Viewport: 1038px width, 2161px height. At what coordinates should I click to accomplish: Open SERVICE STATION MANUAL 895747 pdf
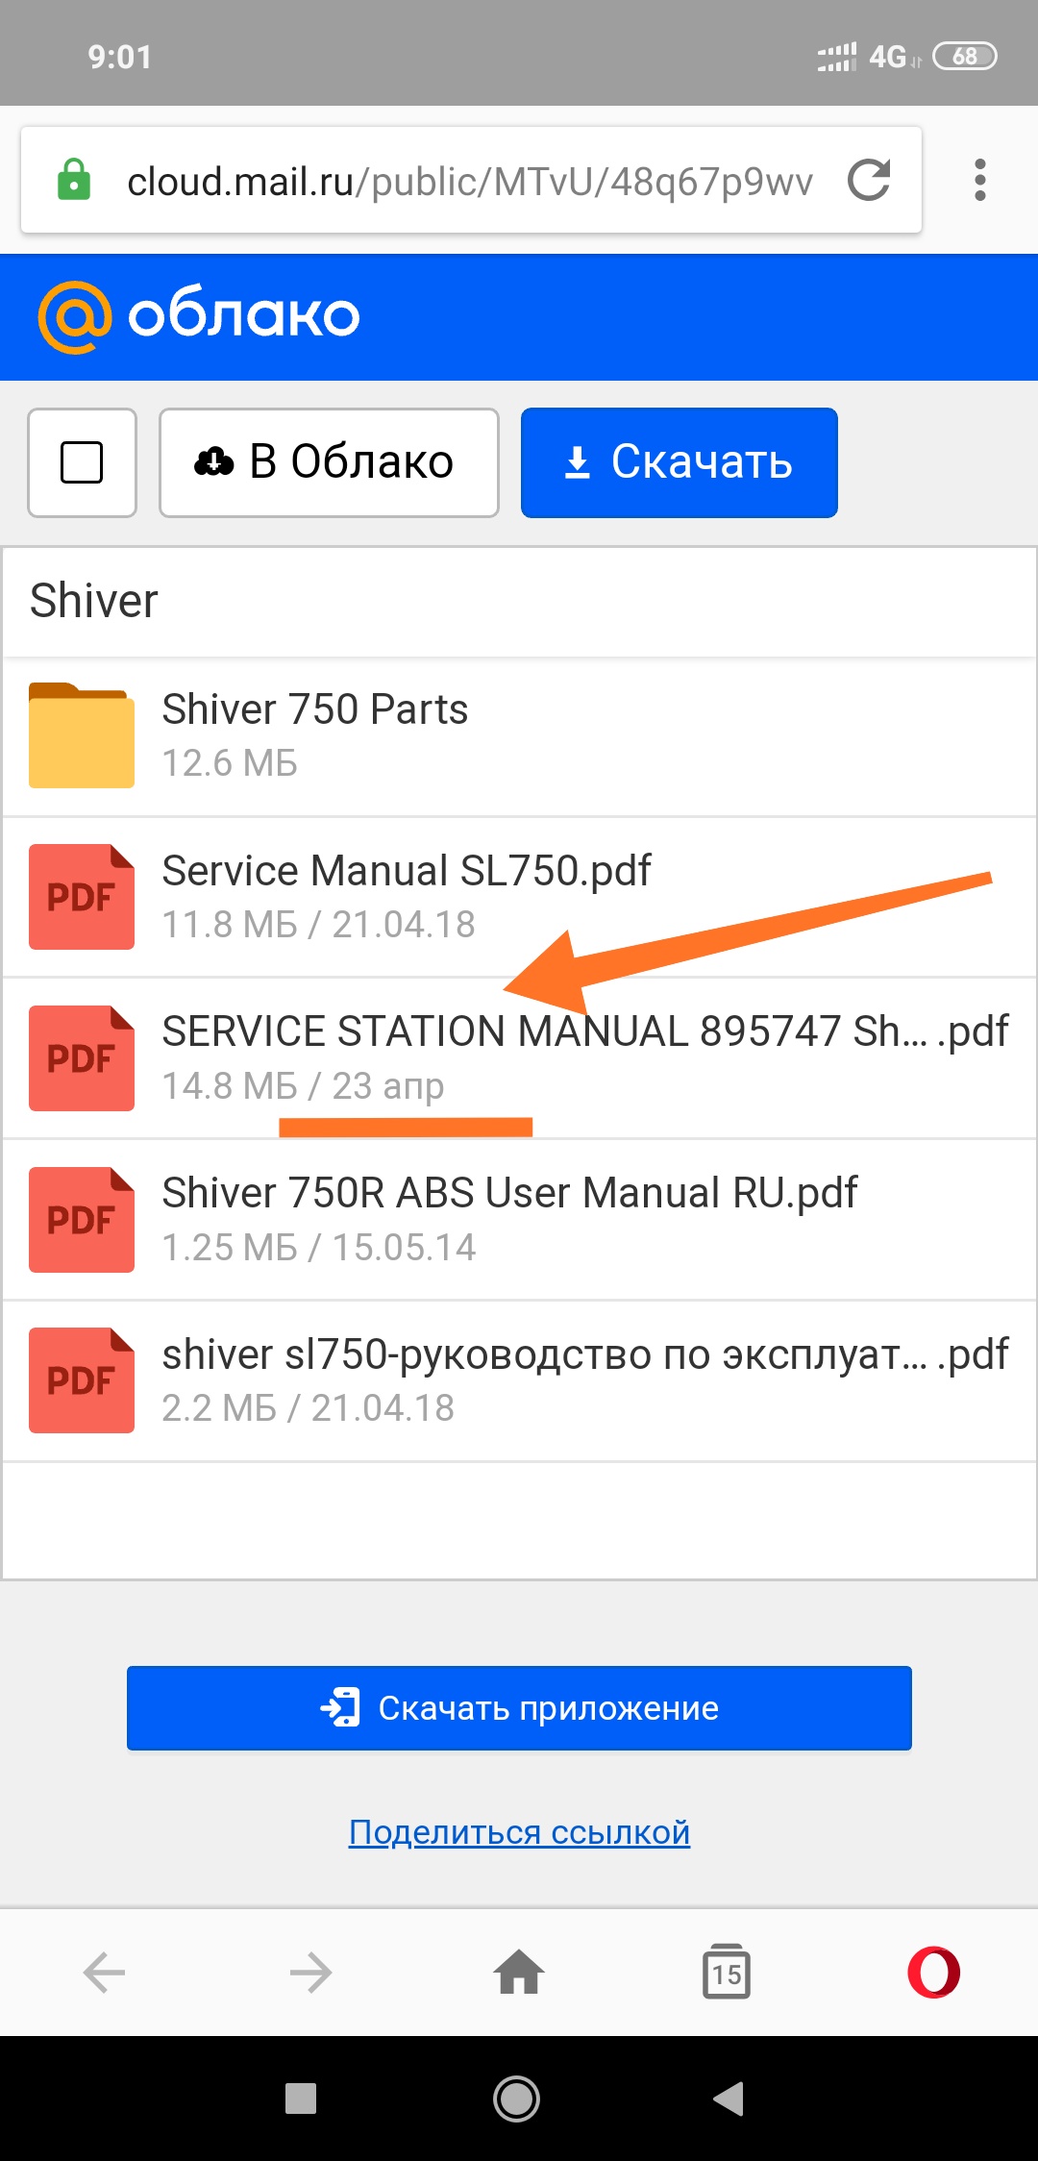pos(519,1058)
